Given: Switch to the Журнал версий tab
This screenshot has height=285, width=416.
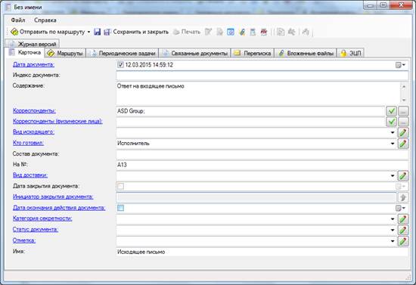Looking at the screenshot, I should 33,44.
